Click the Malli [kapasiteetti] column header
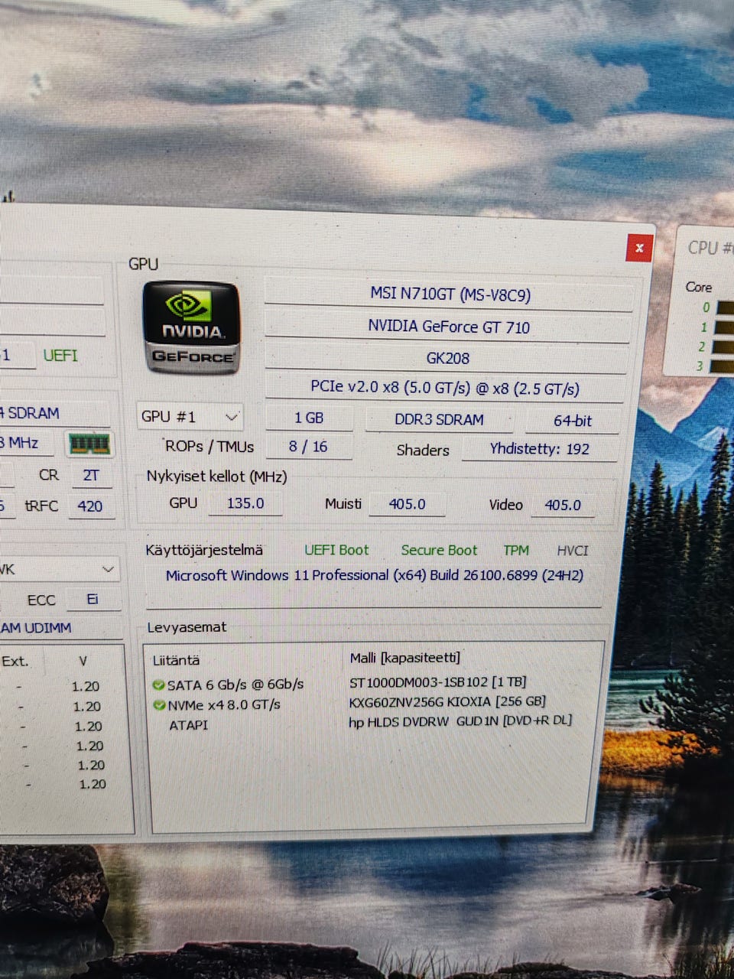734x979 pixels. pos(405,658)
